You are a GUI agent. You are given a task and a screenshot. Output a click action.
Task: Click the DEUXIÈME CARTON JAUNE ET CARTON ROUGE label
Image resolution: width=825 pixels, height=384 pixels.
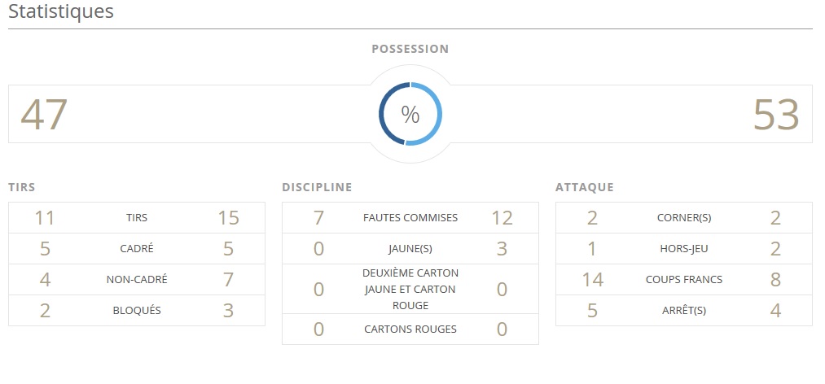pyautogui.click(x=410, y=289)
